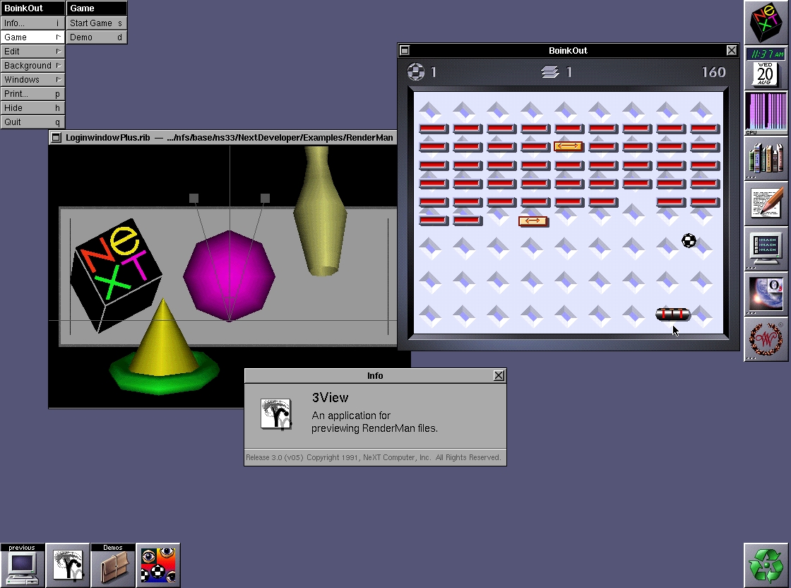Click the 3View app icon in Info panel
The width and height of the screenshot is (791, 588).
276,414
